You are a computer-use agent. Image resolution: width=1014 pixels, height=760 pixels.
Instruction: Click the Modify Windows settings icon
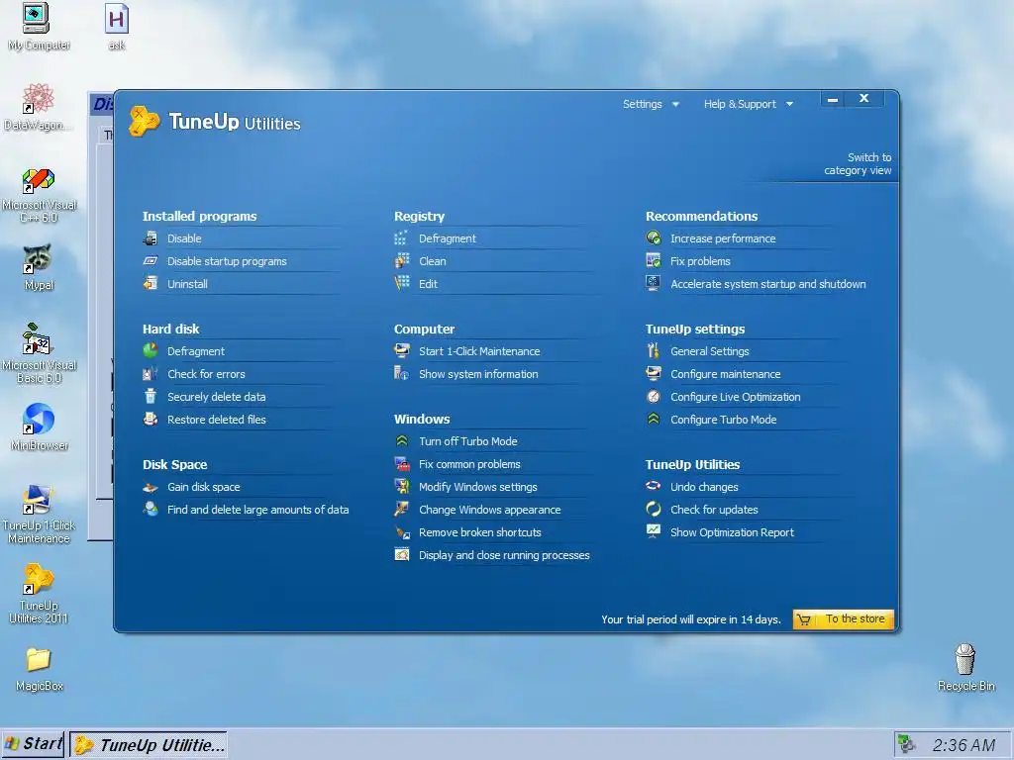402,487
